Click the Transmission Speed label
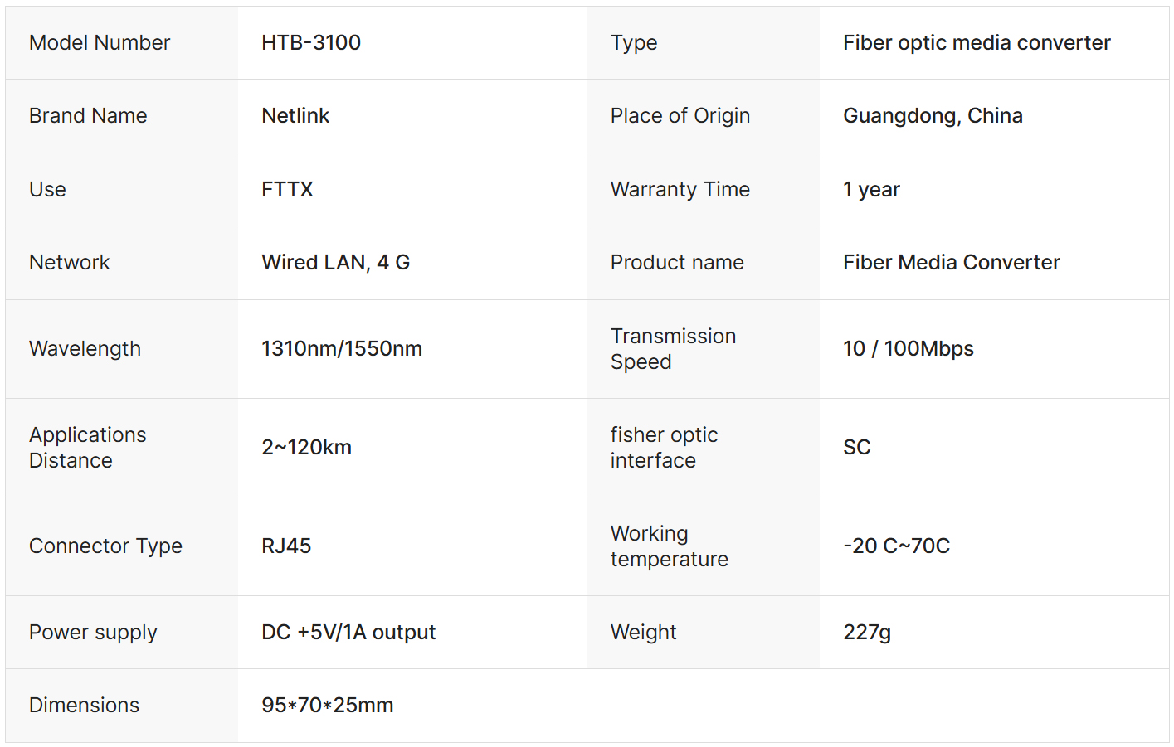This screenshot has height=747, width=1174. point(673,349)
